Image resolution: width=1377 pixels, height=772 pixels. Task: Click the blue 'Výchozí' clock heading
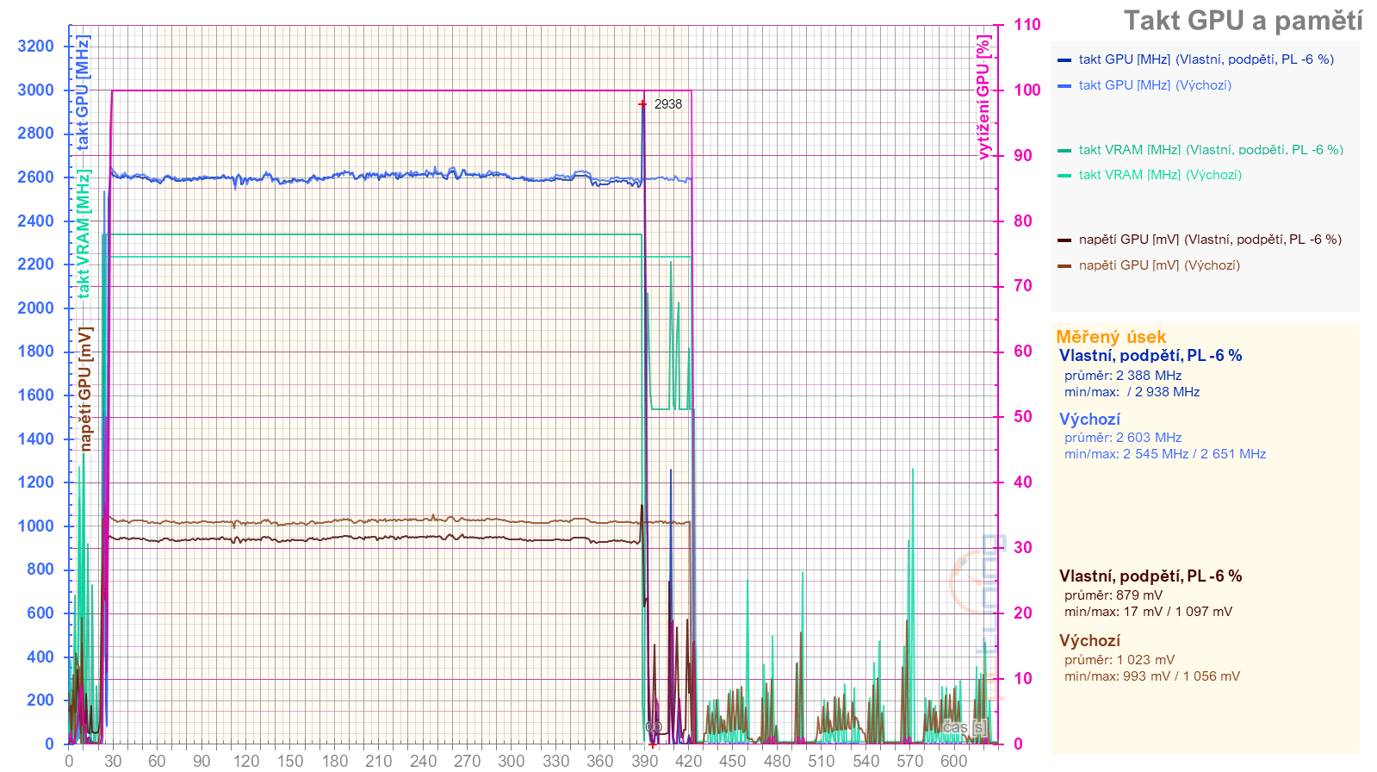pyautogui.click(x=1089, y=420)
